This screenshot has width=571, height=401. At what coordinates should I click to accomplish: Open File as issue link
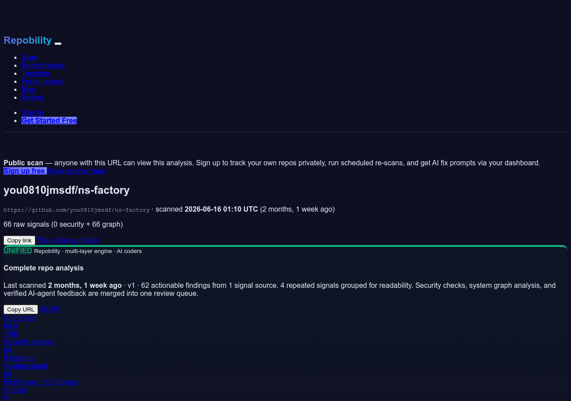click(57, 240)
